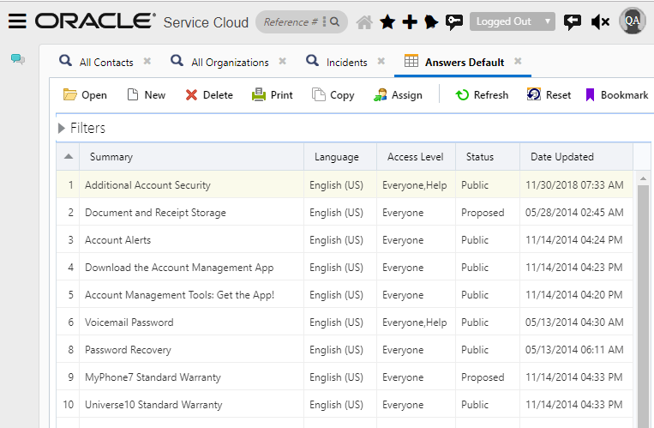654x428 pixels.
Task: Close the Answers Default tab
Action: click(518, 62)
